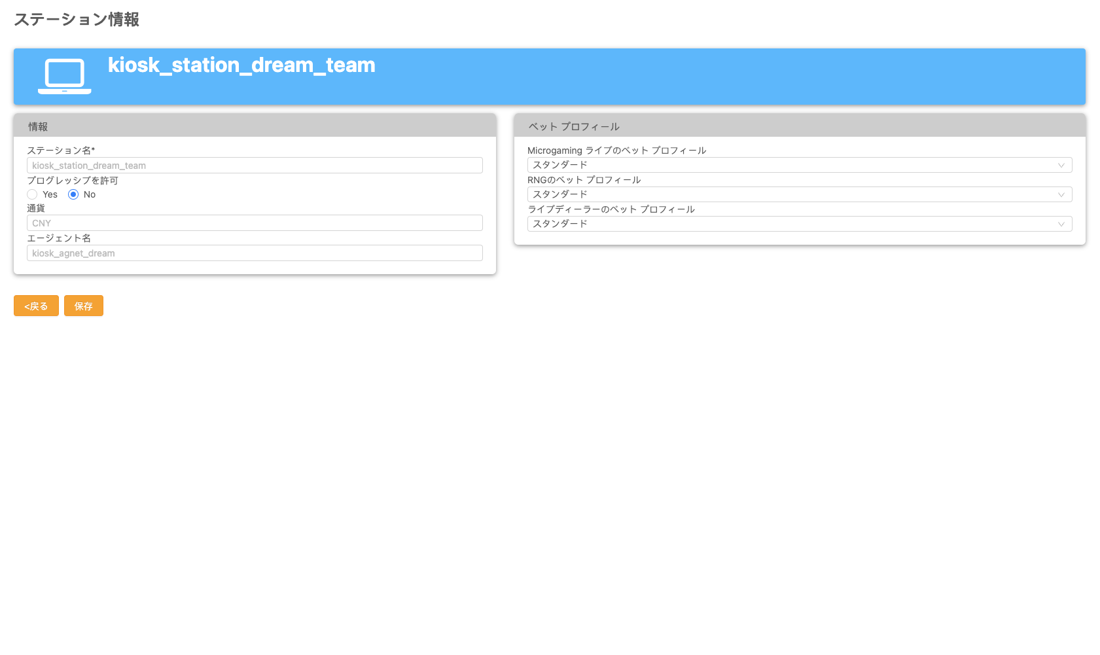Click the live dealer profile chevron arrow
1100x655 pixels.
point(1061,224)
